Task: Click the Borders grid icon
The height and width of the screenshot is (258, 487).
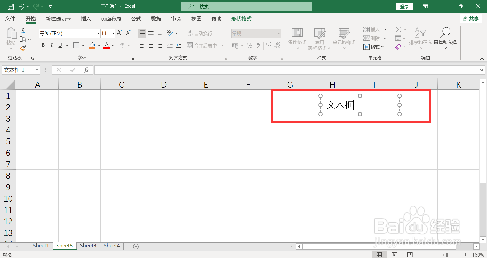Action: [76, 45]
